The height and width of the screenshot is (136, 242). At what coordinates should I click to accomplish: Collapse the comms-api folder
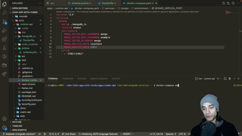pyautogui.click(x=26, y=24)
